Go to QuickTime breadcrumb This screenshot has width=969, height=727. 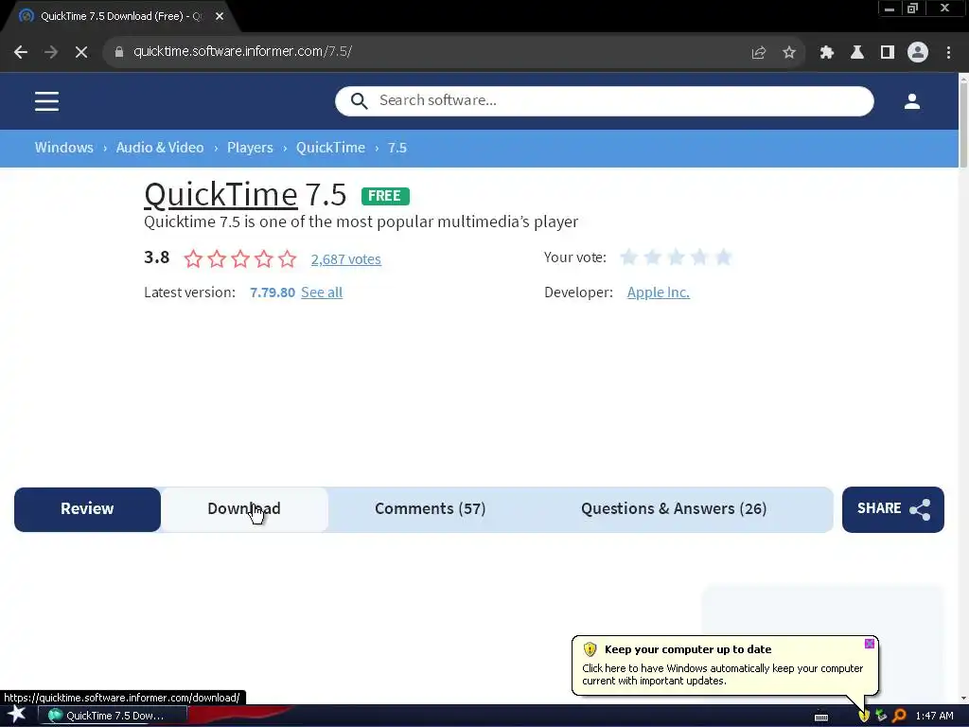tap(330, 148)
